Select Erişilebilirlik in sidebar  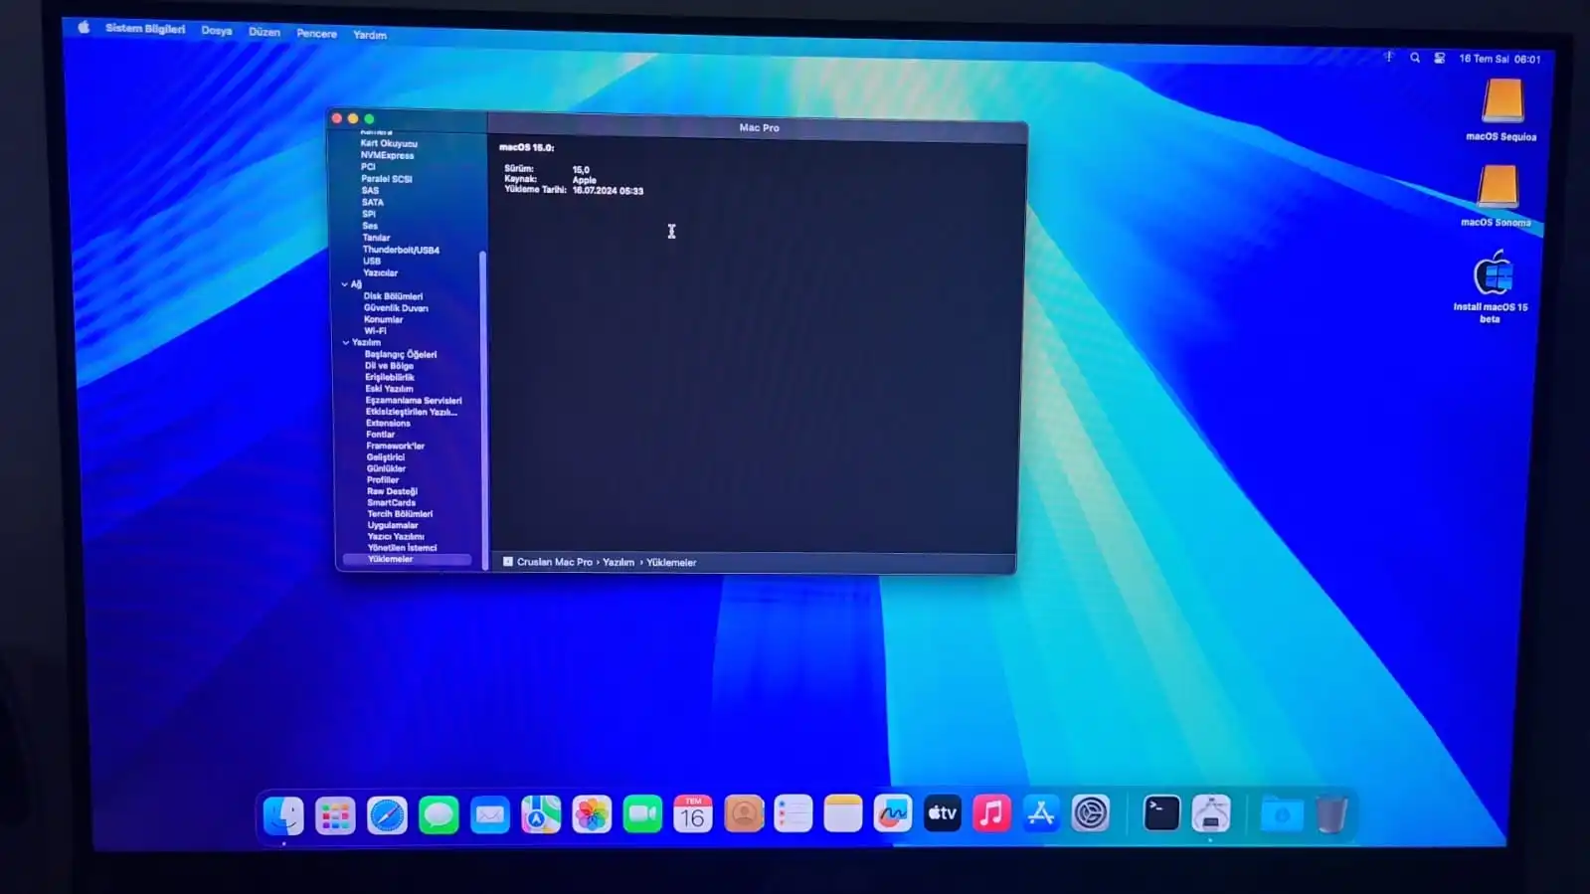tap(390, 377)
